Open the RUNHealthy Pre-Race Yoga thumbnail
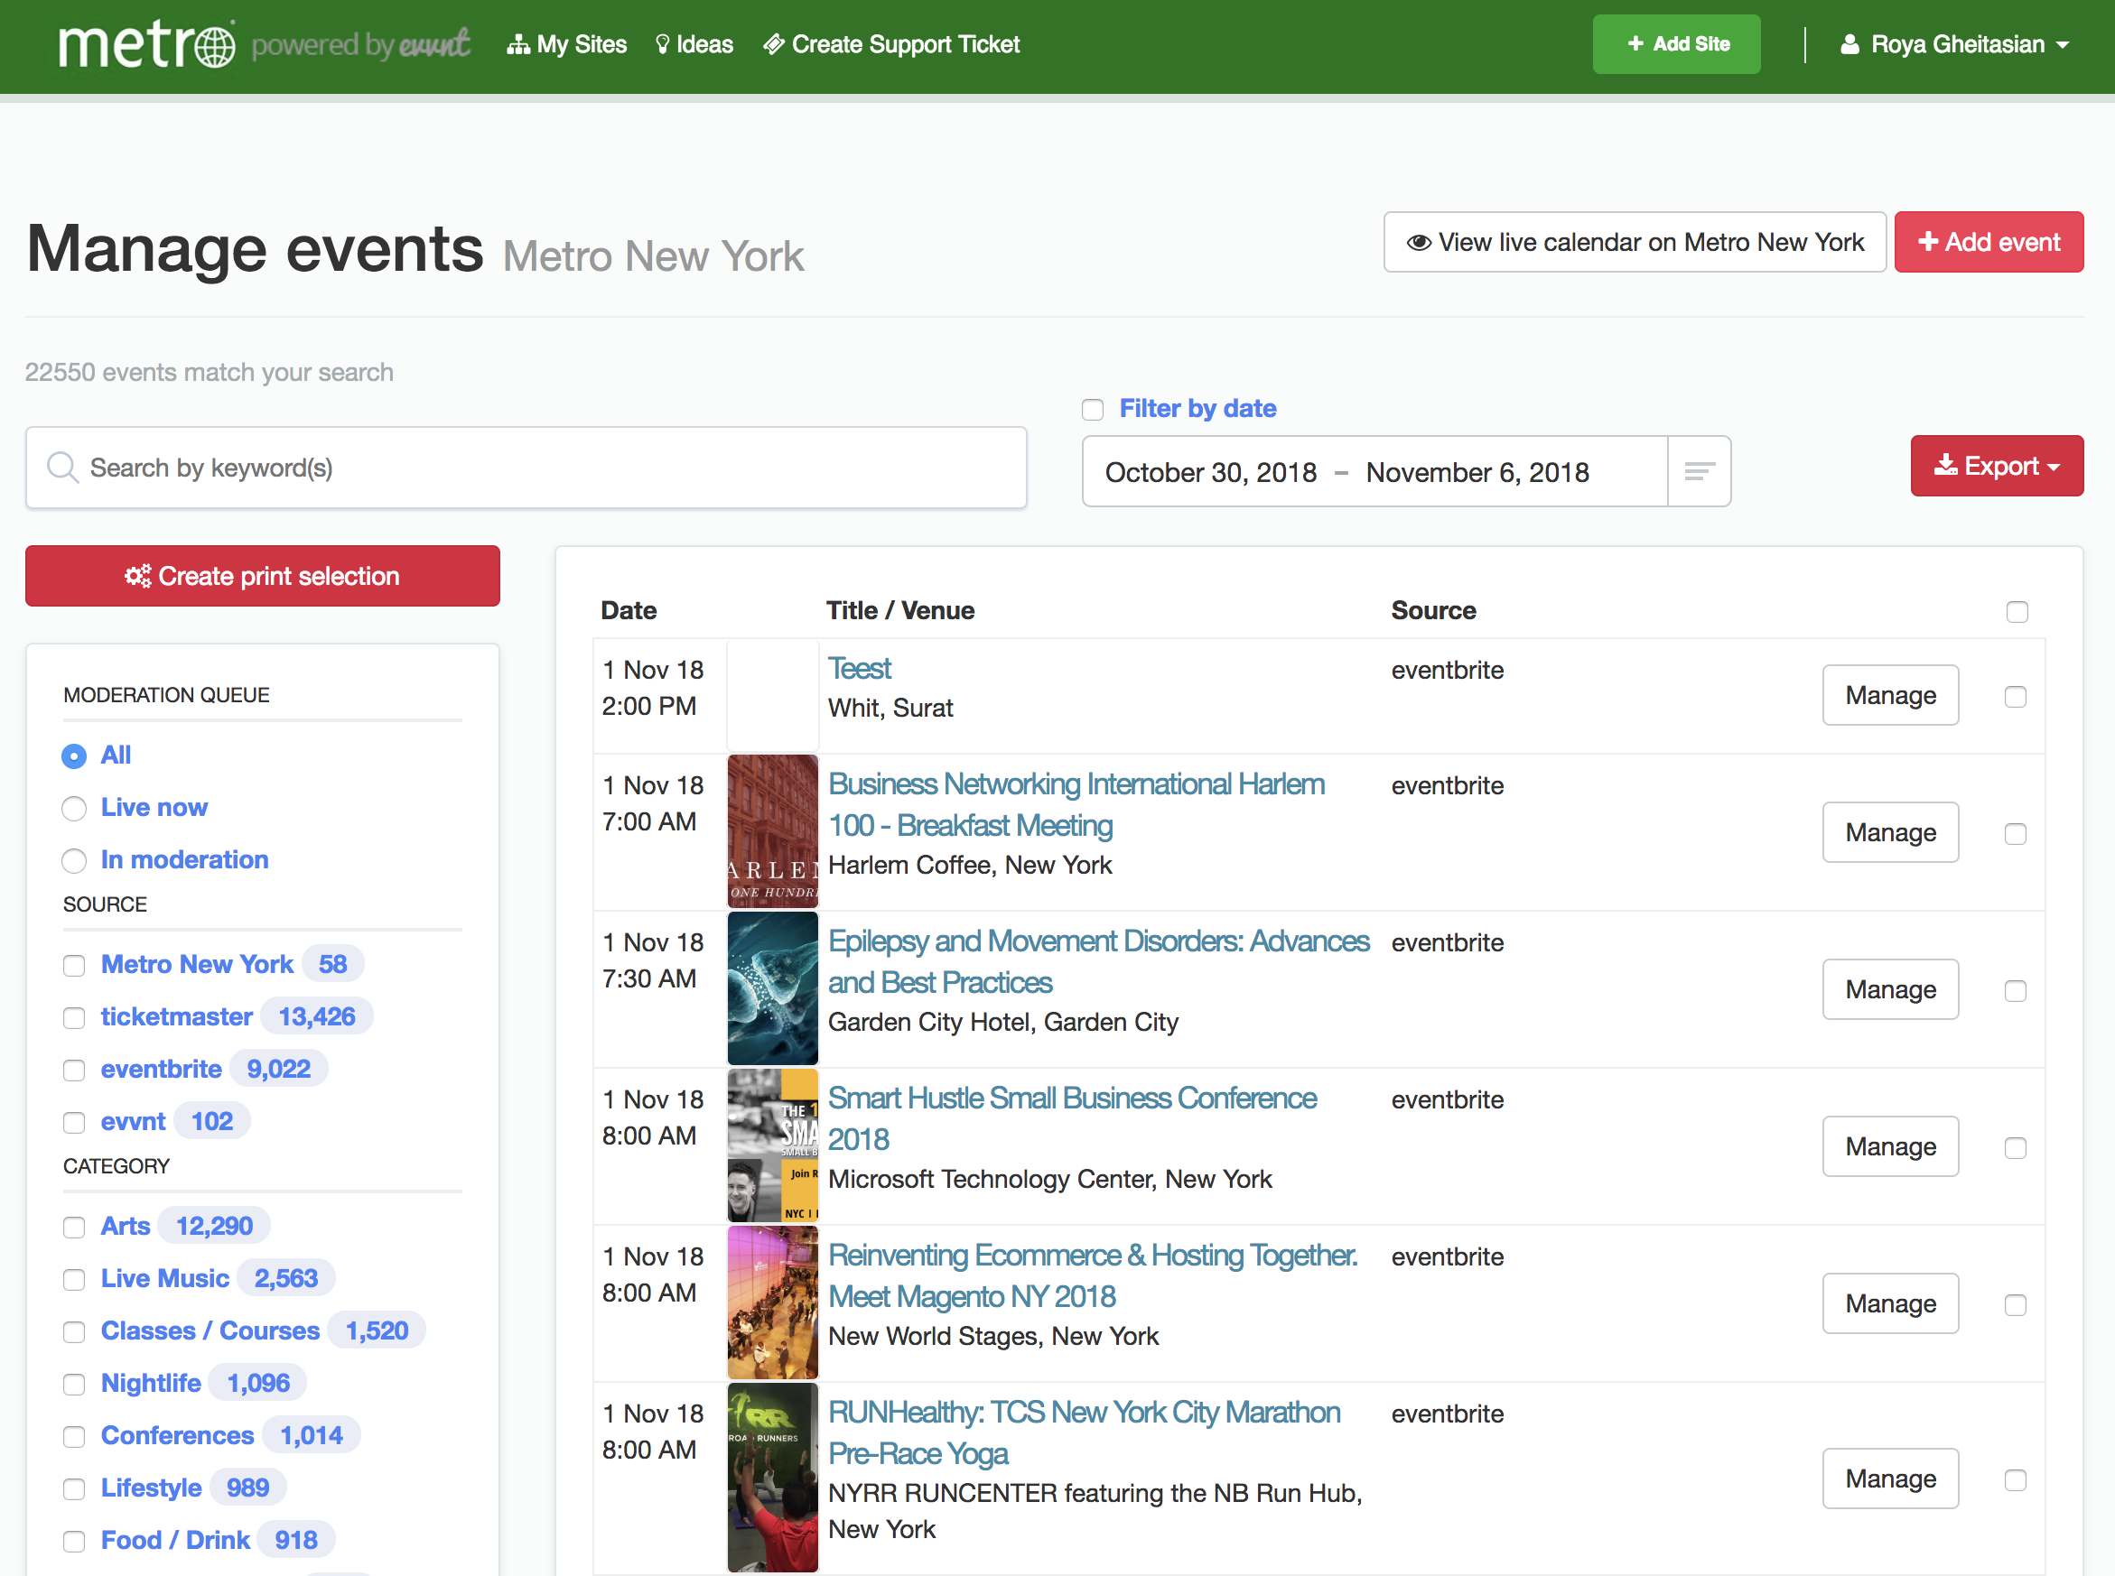This screenshot has height=1576, width=2115. [x=772, y=1477]
